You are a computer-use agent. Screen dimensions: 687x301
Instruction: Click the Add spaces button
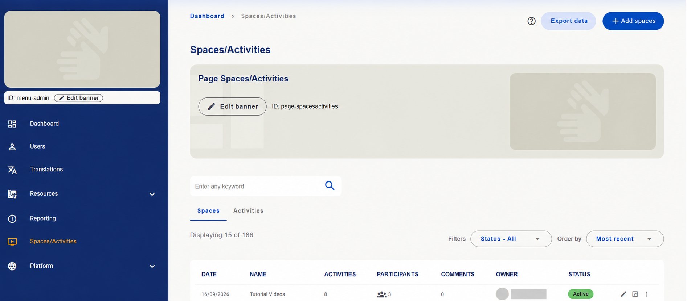pyautogui.click(x=633, y=21)
